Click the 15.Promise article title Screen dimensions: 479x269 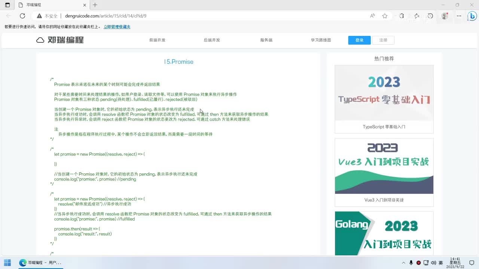pos(179,62)
